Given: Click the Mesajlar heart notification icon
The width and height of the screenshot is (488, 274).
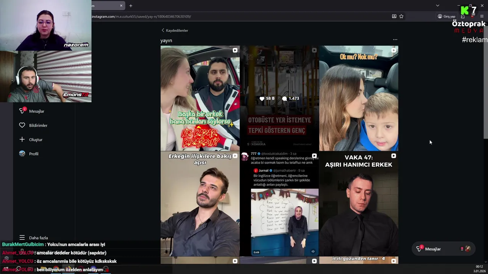Looking at the screenshot, I should 22,111.
